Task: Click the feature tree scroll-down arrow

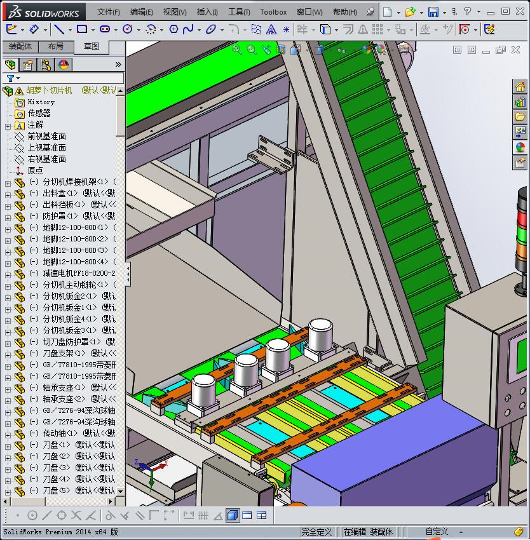Action: [x=120, y=492]
